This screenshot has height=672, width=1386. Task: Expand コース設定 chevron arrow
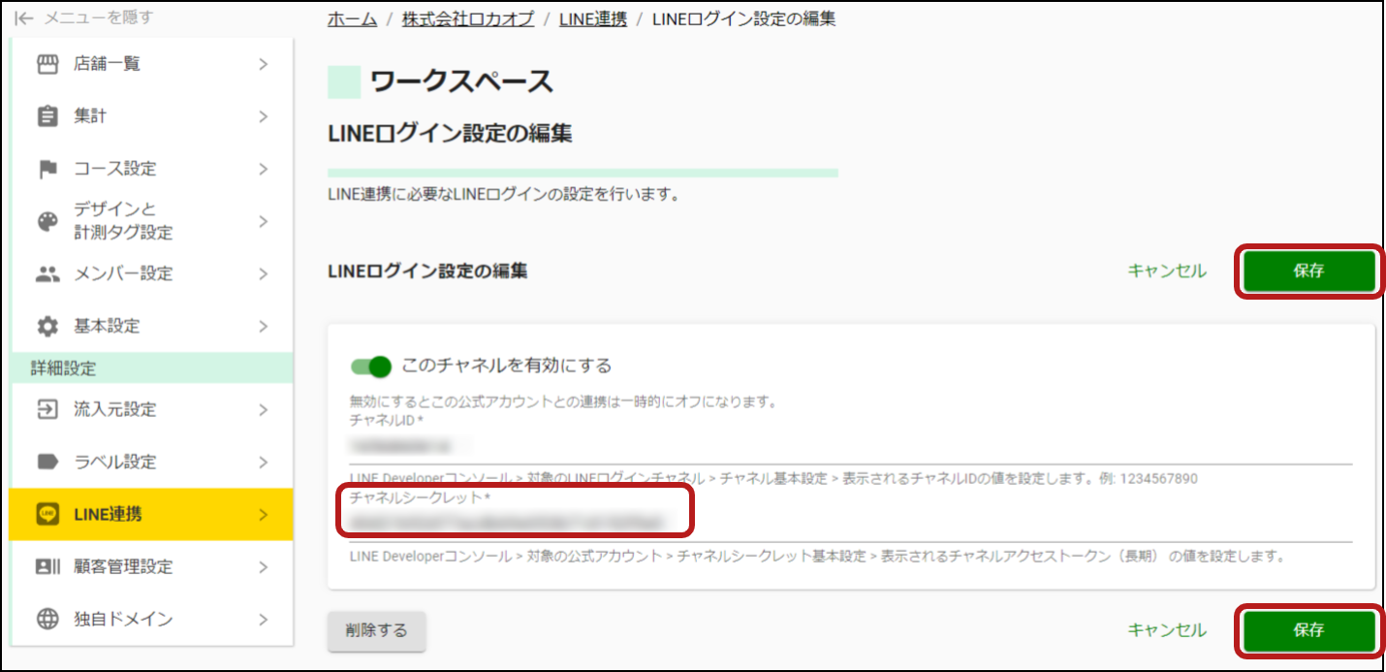(263, 169)
